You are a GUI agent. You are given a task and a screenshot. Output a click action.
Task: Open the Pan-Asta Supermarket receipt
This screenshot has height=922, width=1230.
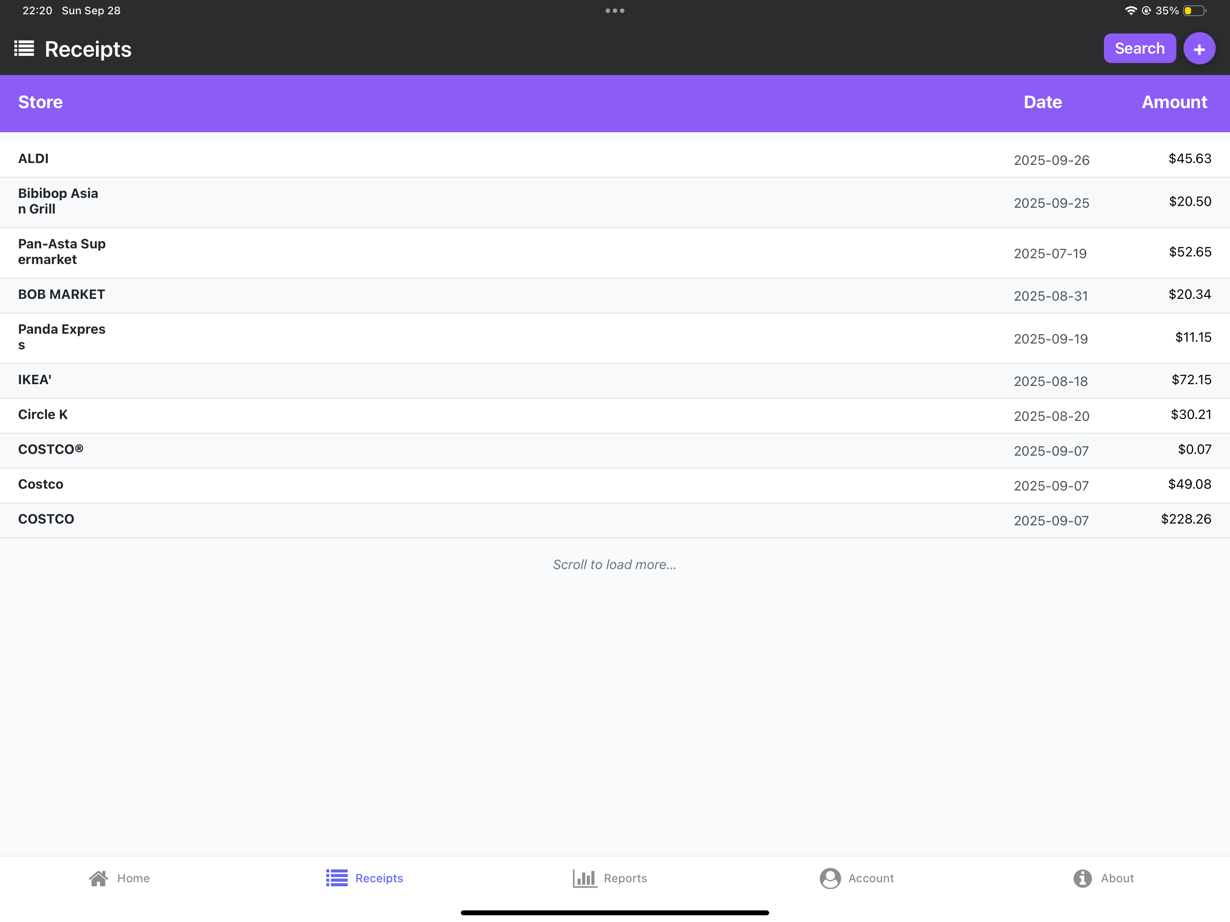click(615, 253)
